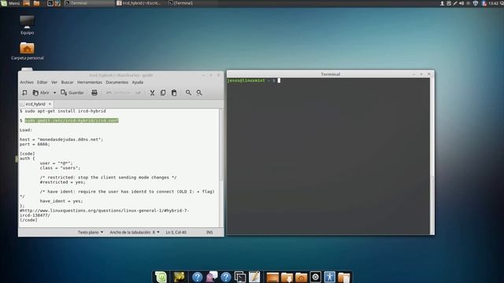Click the file manager folder icon in top panel

(36, 3)
